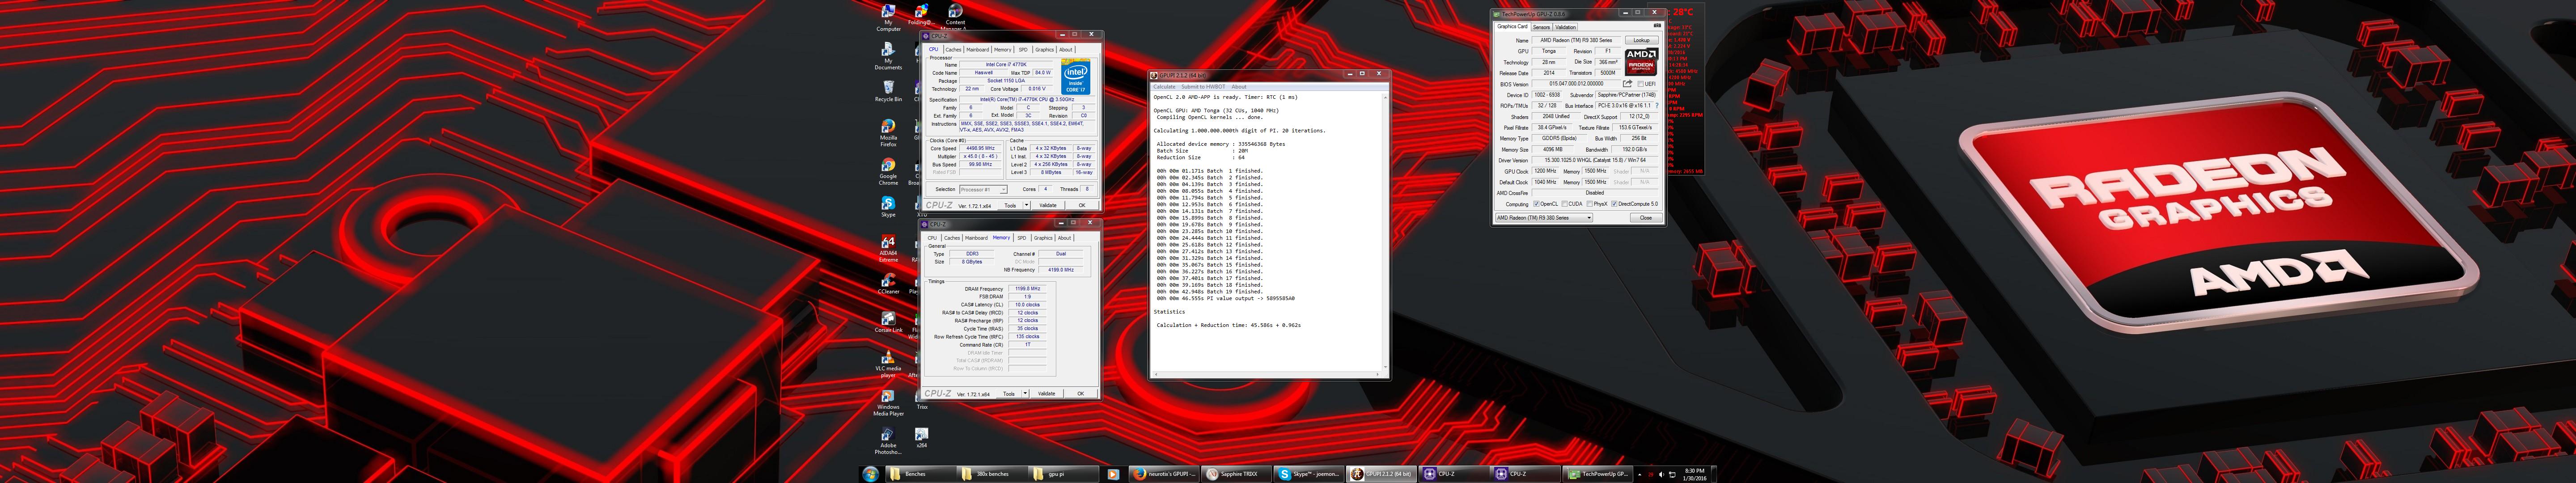Switch to Skype taskbar item

pyautogui.click(x=1308, y=474)
